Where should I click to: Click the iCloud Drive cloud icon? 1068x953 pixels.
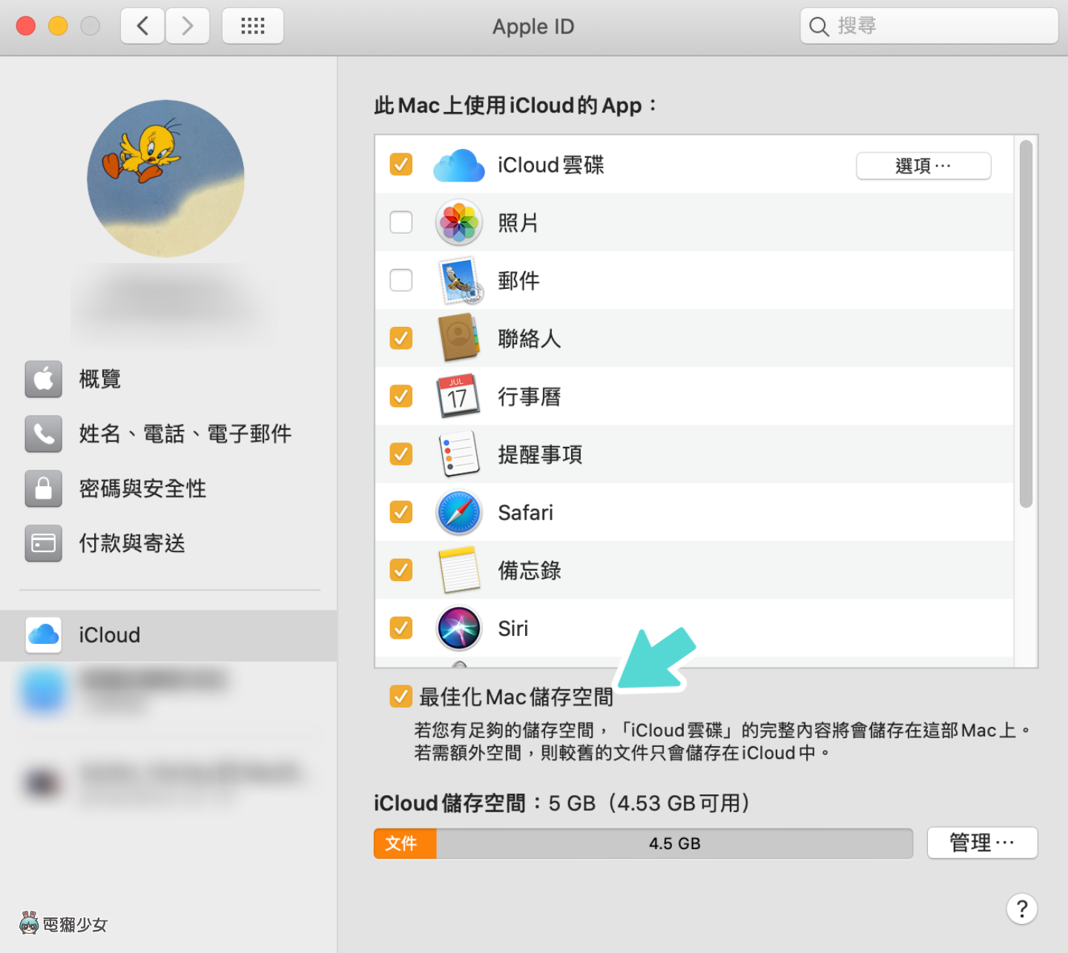point(458,165)
